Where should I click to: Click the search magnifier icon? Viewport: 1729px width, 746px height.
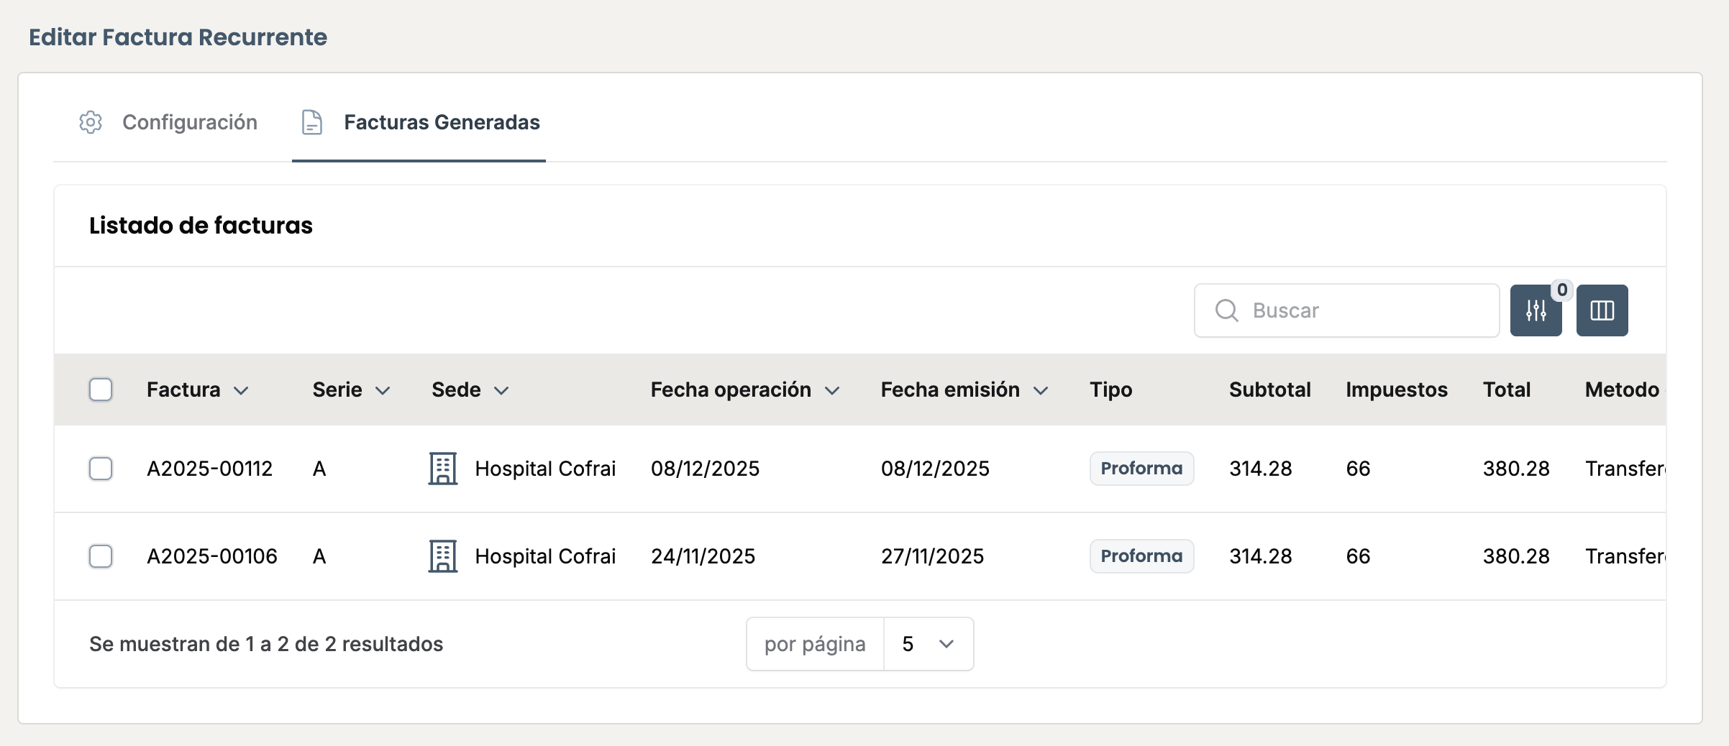click(x=1226, y=310)
